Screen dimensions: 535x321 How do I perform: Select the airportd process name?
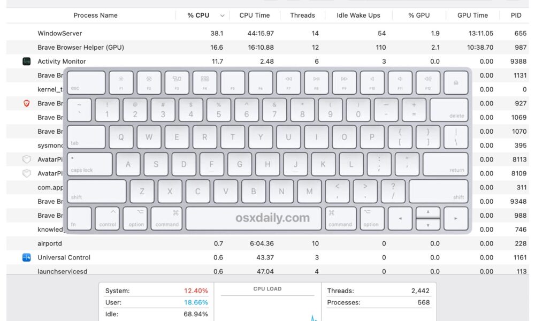pyautogui.click(x=50, y=243)
